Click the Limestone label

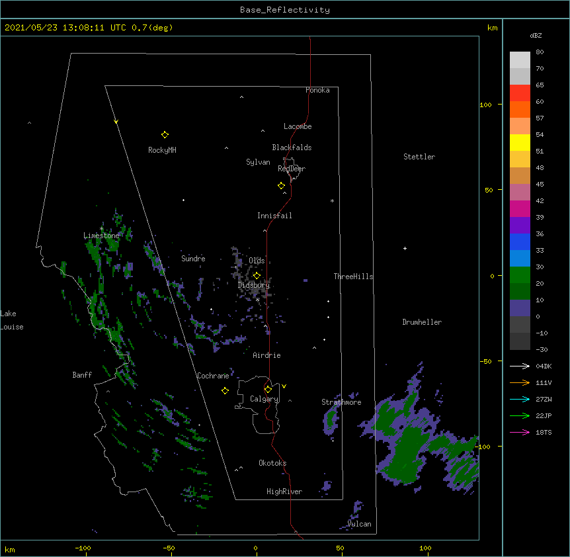101,236
